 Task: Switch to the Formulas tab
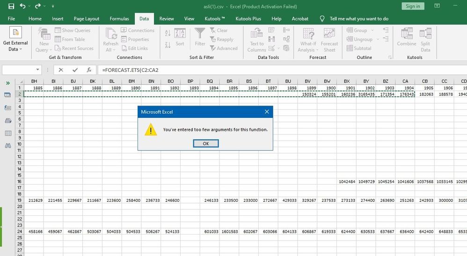coord(119,19)
